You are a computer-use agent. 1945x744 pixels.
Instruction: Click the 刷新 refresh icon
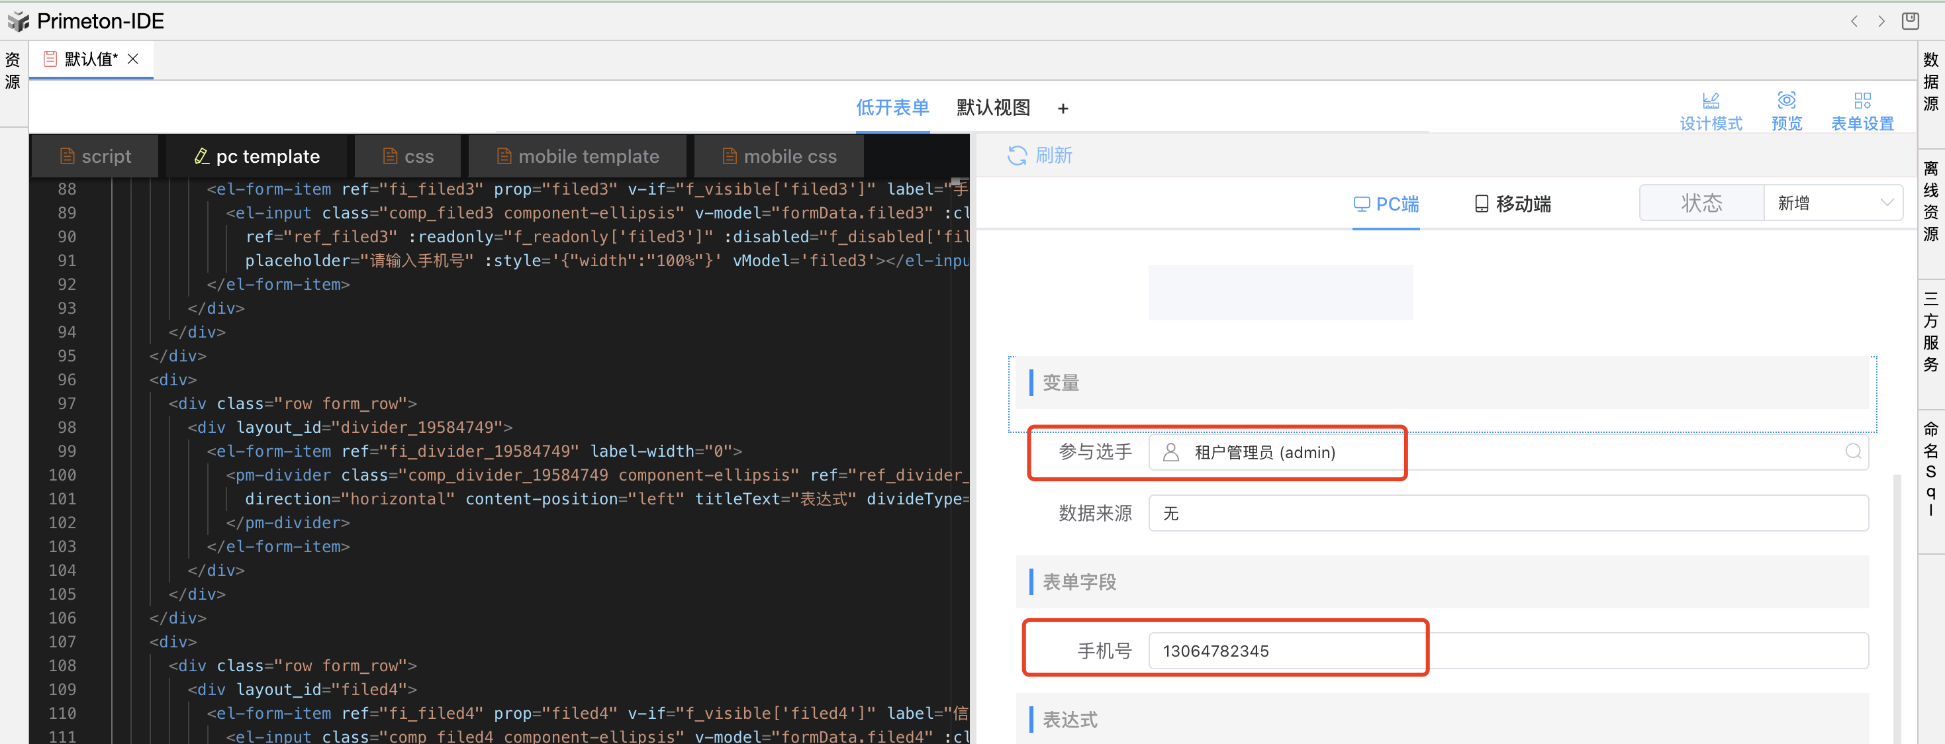click(1017, 156)
